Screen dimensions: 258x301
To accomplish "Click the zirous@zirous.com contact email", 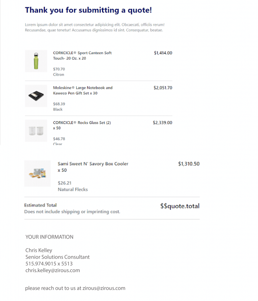I will click(x=104, y=288).
